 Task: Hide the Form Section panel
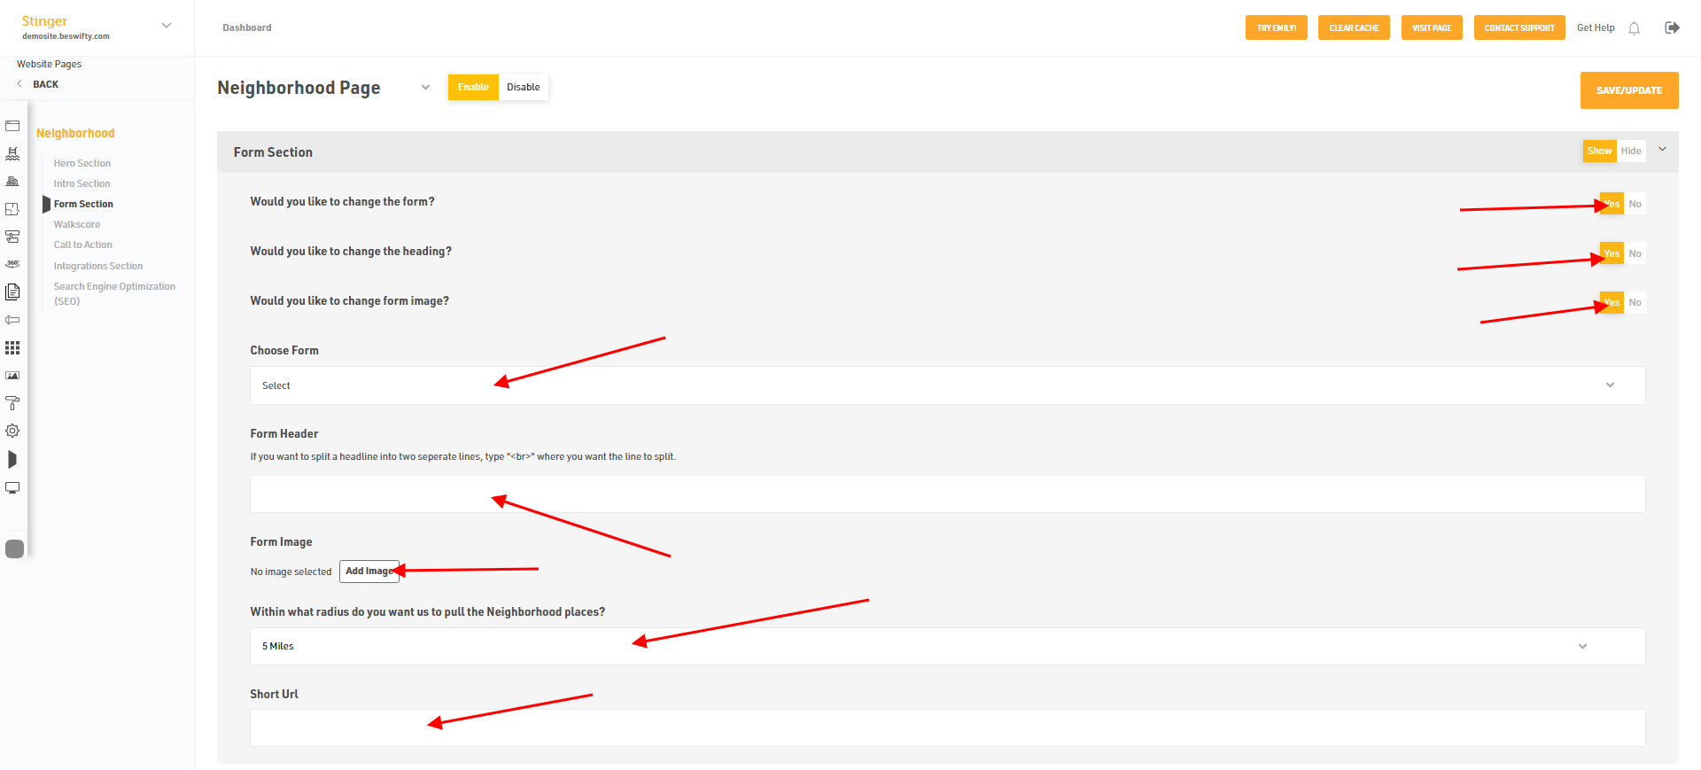[1630, 152]
